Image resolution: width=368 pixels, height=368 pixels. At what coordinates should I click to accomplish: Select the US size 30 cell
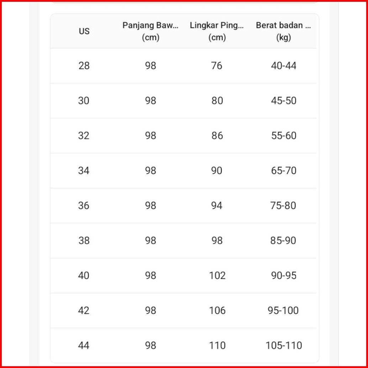(x=84, y=101)
